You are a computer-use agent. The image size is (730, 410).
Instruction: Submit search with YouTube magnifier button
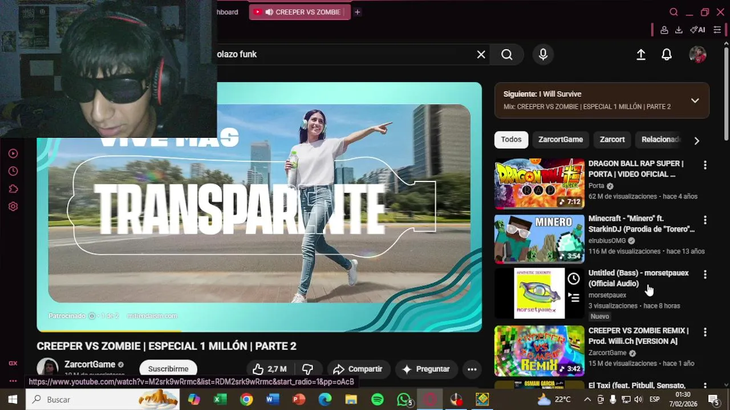(507, 54)
